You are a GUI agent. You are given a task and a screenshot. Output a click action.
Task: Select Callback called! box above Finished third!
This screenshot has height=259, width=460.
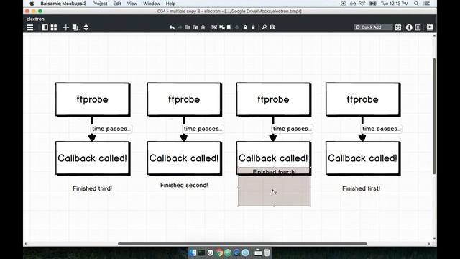click(93, 158)
